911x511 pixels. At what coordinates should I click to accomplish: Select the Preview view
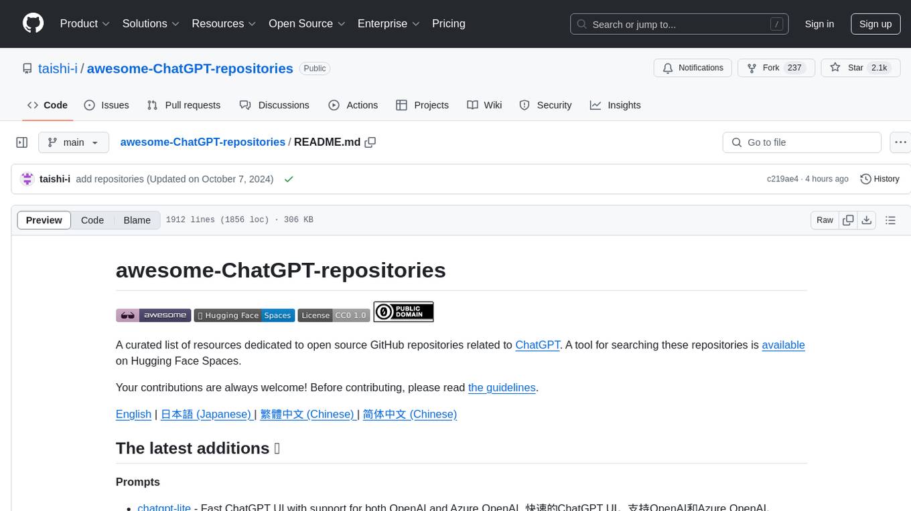tap(44, 220)
